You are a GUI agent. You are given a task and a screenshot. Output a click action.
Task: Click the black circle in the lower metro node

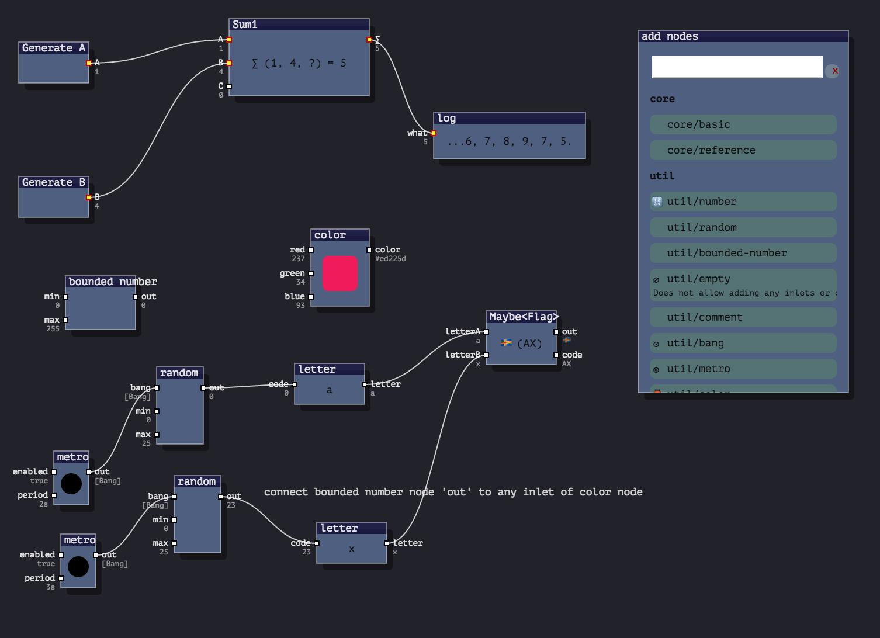(x=78, y=567)
